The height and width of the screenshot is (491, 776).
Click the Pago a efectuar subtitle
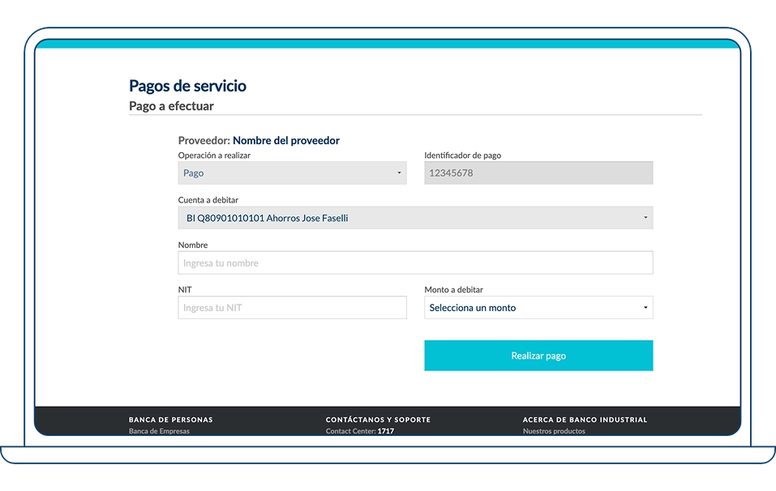171,106
